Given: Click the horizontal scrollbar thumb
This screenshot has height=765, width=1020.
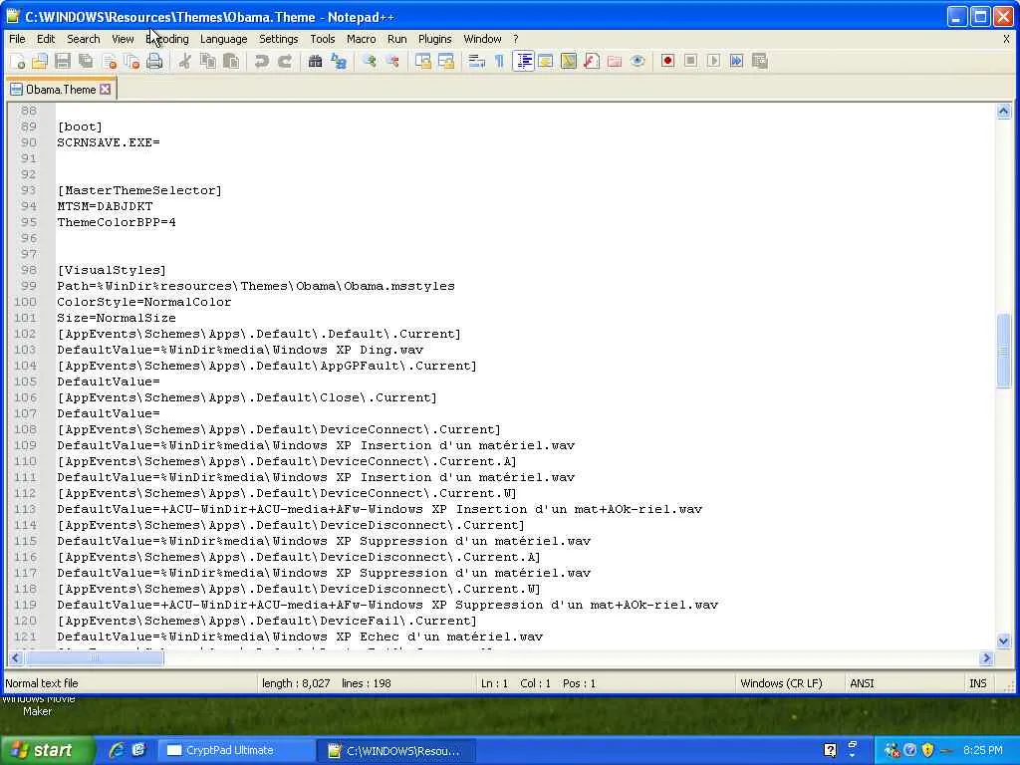Looking at the screenshot, I should point(95,657).
